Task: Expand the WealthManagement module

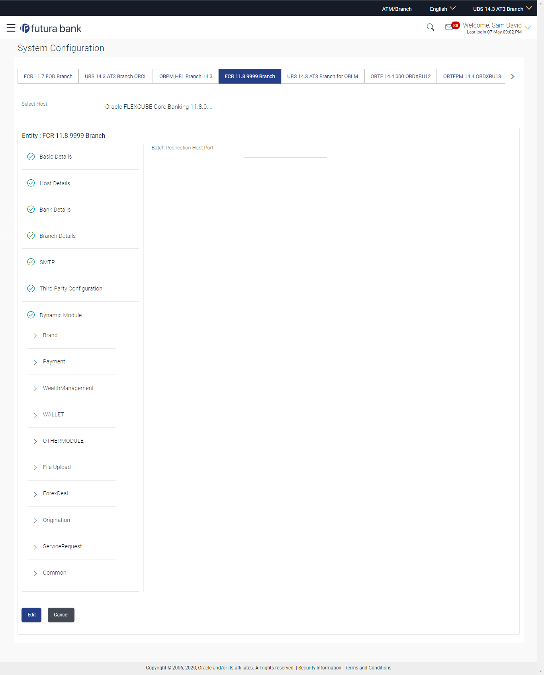Action: pos(35,389)
